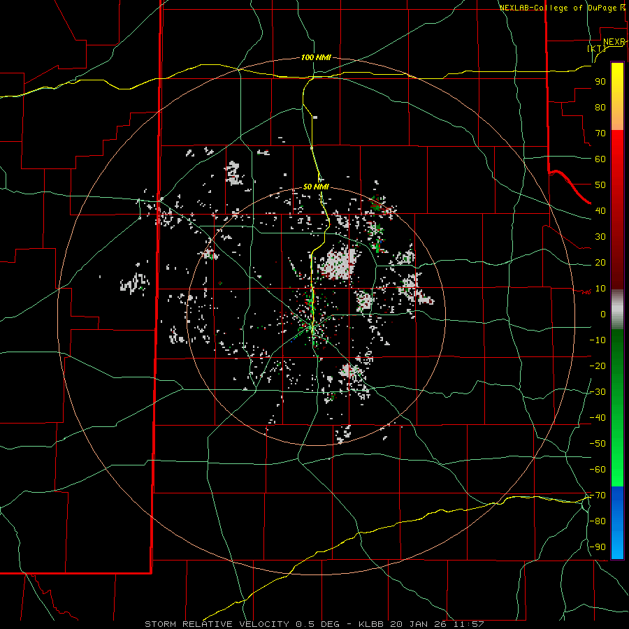
Task: Click the gray zero-velocity segment of the color bar
Action: click(x=617, y=310)
